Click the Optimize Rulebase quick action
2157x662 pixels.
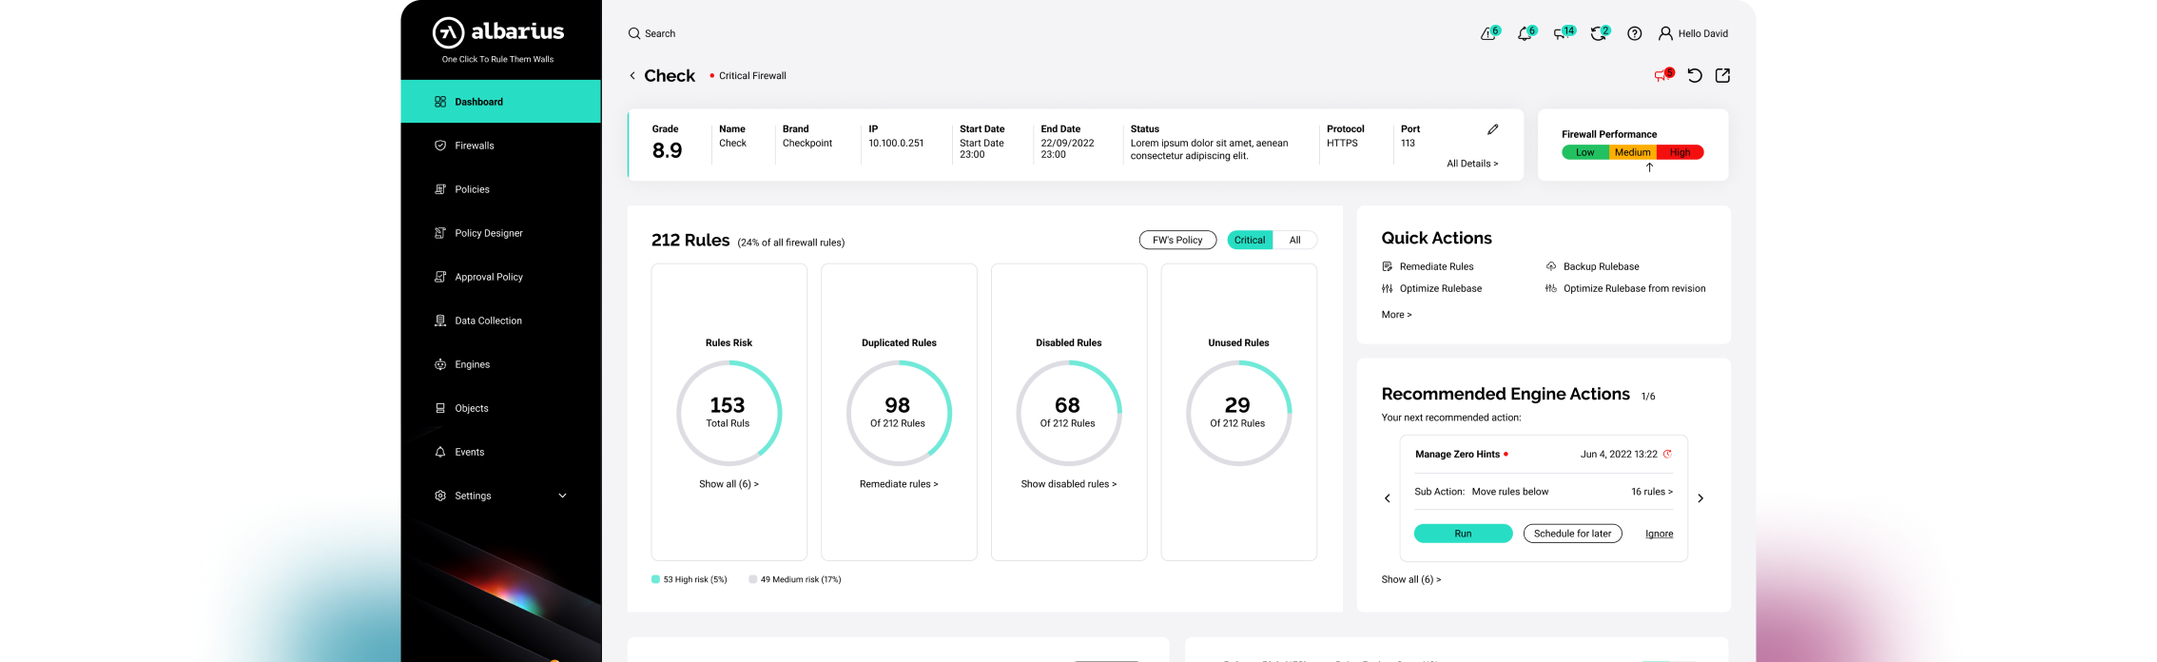[x=1432, y=288]
